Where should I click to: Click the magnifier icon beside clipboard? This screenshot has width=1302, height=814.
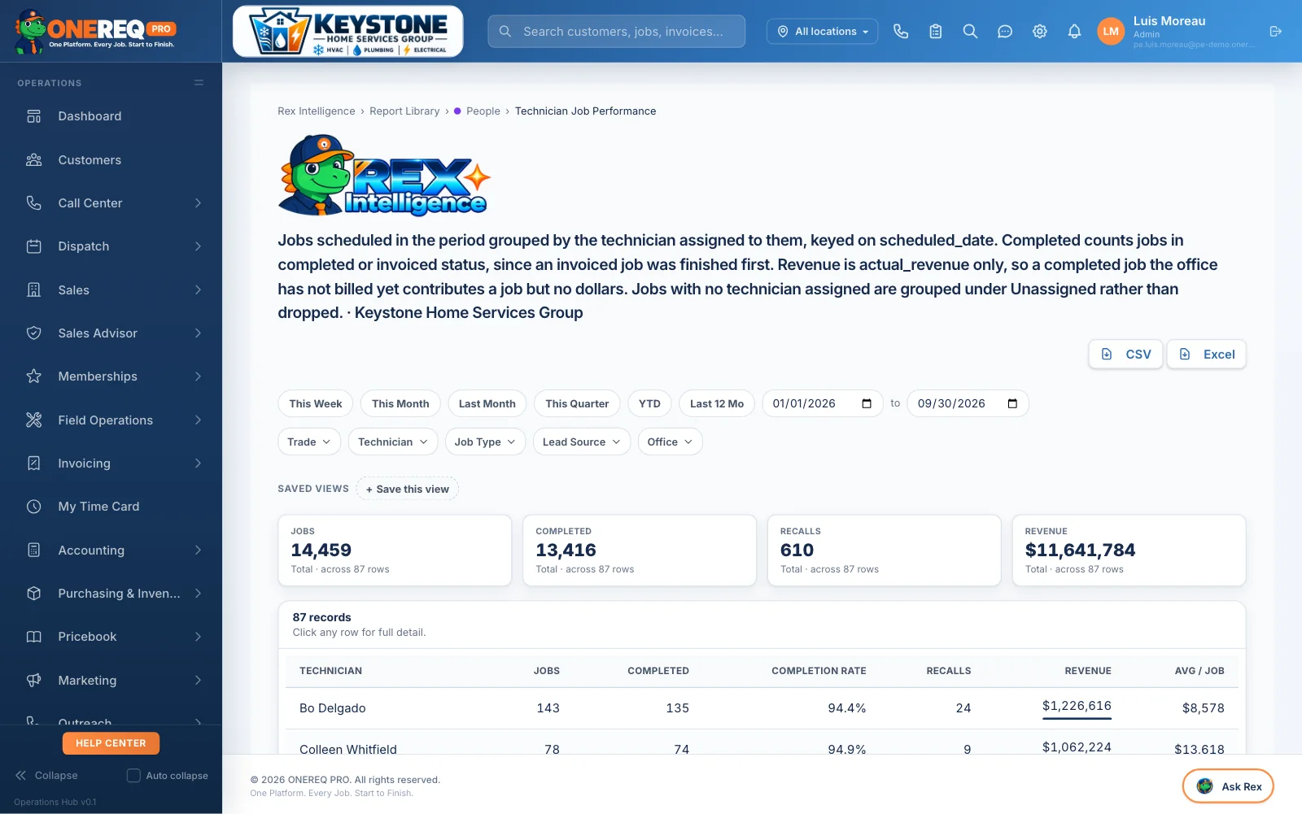pyautogui.click(x=970, y=31)
